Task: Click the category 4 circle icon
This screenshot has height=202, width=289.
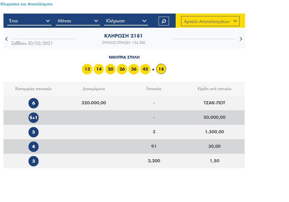Action: pos(34,147)
